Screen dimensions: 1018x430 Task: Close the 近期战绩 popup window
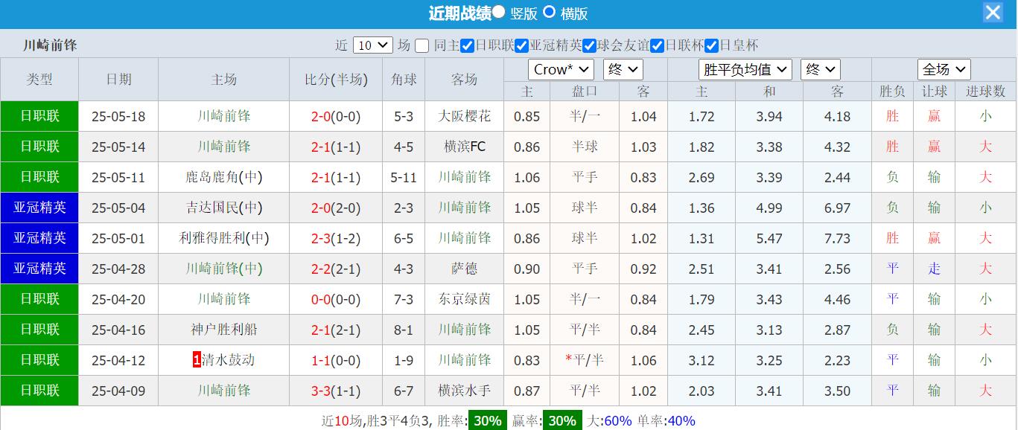point(993,12)
